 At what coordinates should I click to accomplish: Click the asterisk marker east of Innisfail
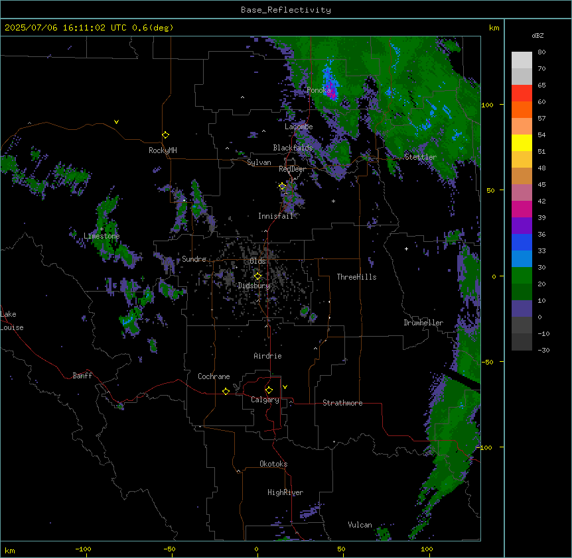point(333,201)
